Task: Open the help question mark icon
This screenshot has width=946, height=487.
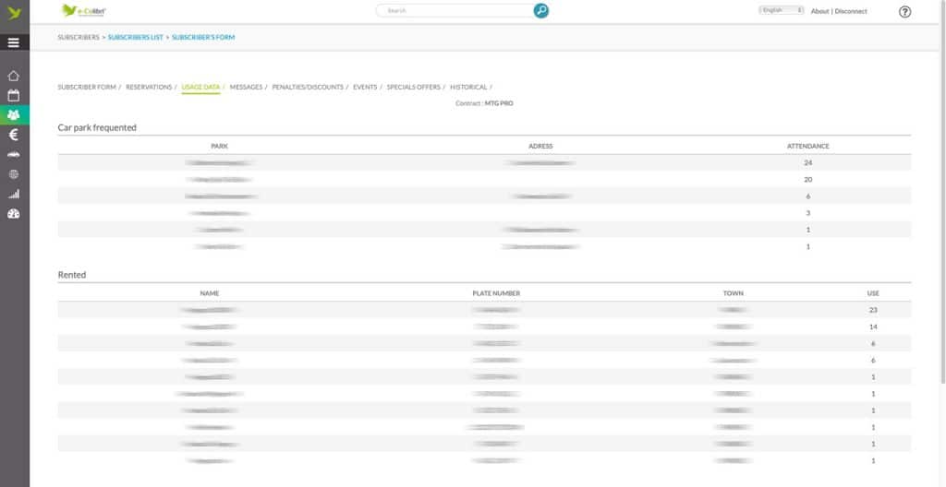Action: click(904, 11)
